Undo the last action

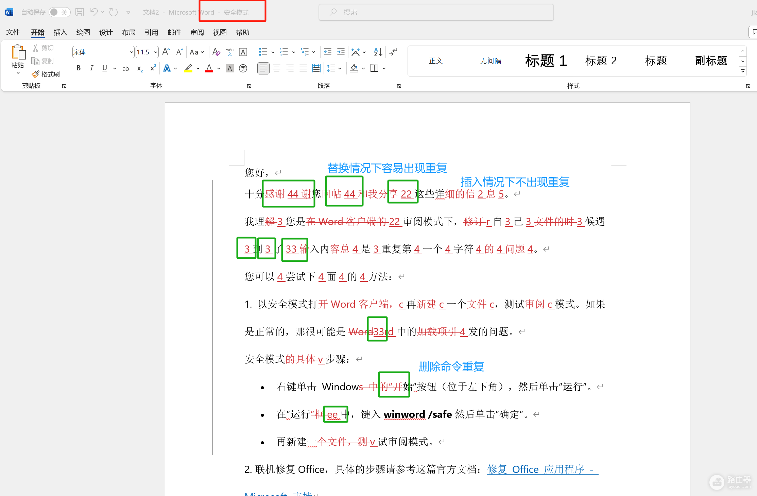94,12
